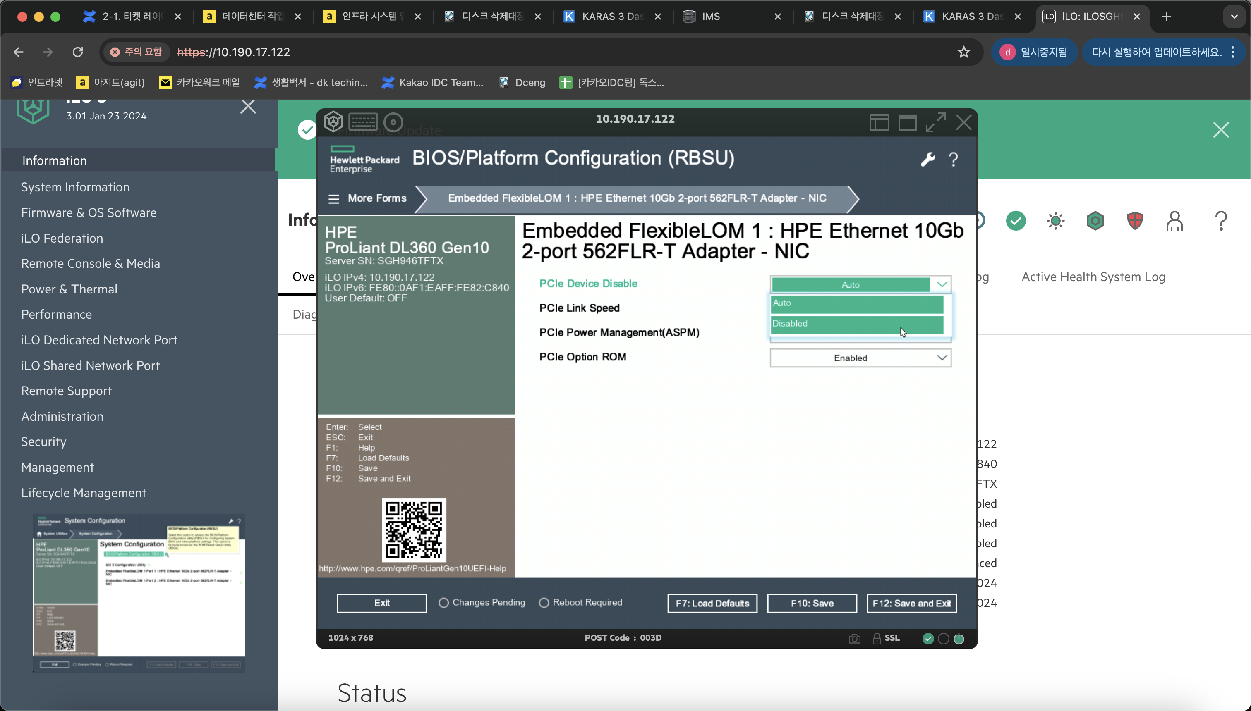This screenshot has width=1251, height=711.
Task: Open Remote Console & Media menu item
Action: (91, 263)
